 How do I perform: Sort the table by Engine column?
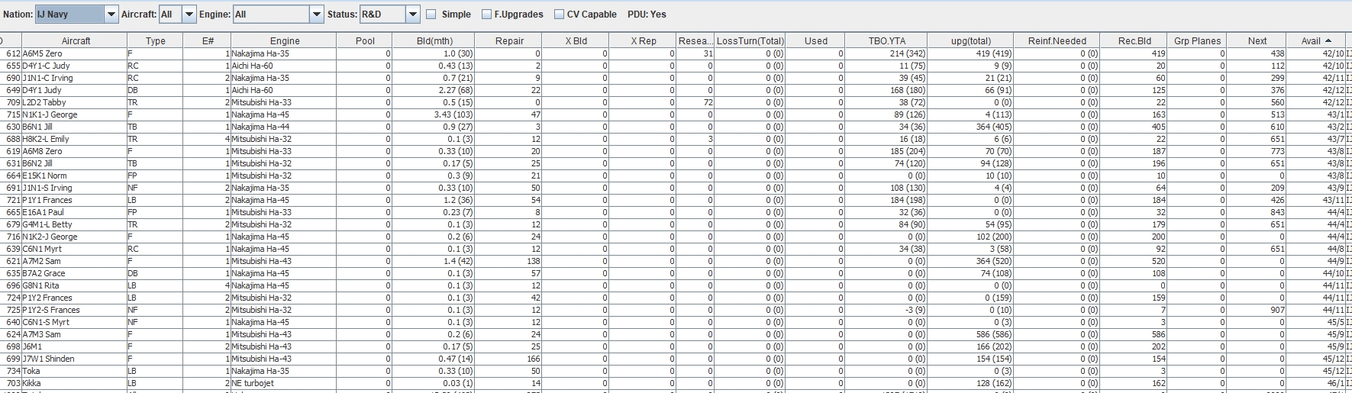coord(284,40)
